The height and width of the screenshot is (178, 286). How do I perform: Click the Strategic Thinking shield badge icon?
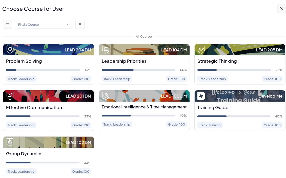pyautogui.click(x=201, y=49)
